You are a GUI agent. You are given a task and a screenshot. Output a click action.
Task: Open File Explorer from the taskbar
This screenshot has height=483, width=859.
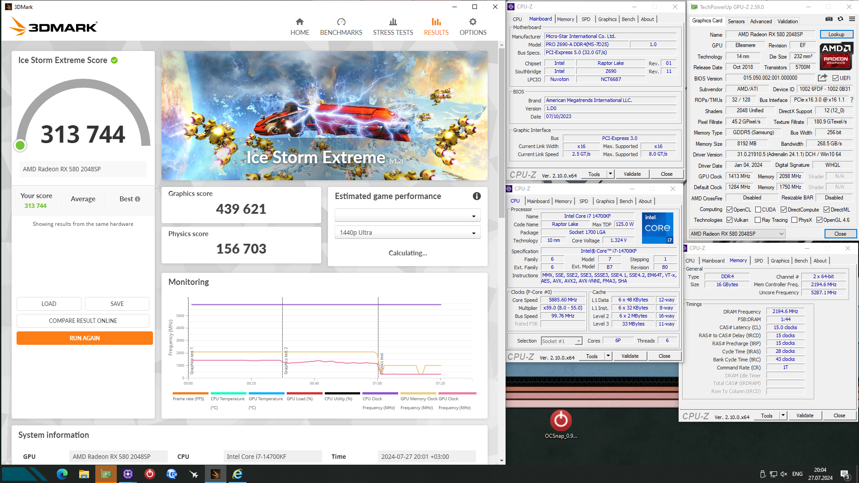pyautogui.click(x=84, y=474)
